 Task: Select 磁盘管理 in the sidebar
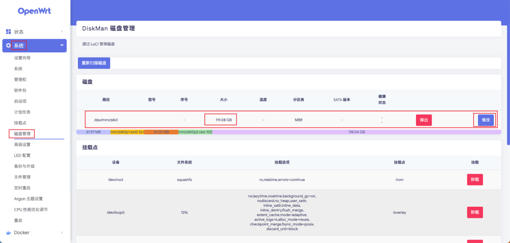[x=22, y=134]
